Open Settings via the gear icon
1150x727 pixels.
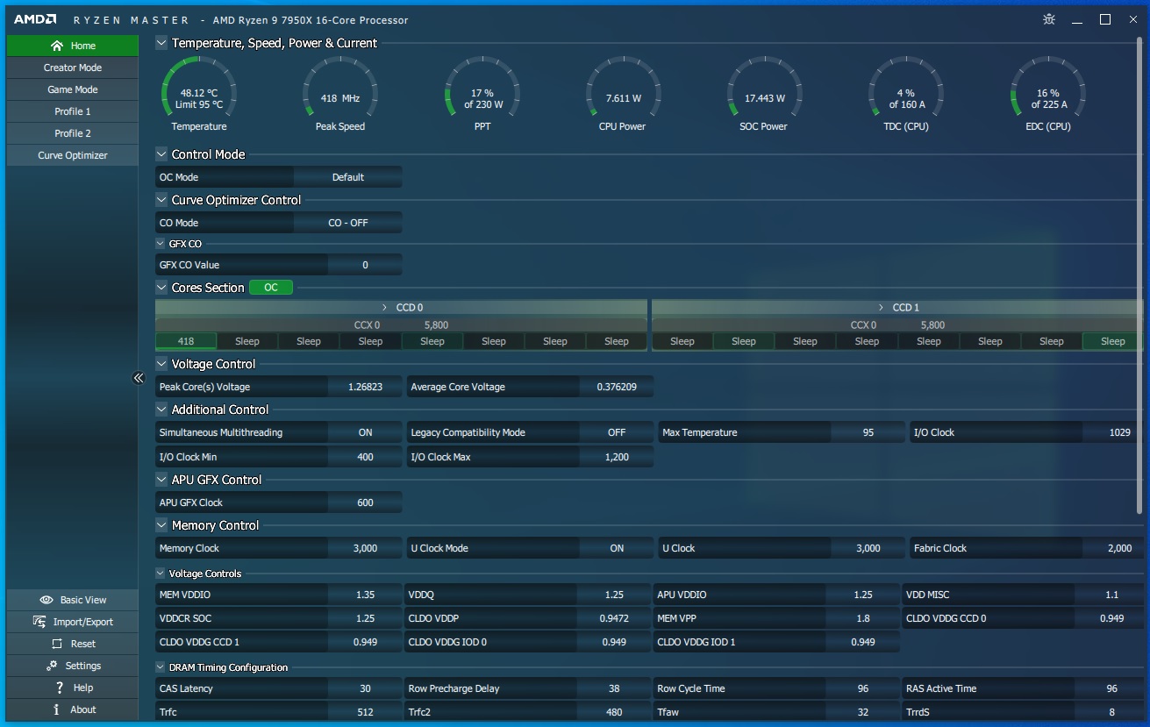pos(53,666)
